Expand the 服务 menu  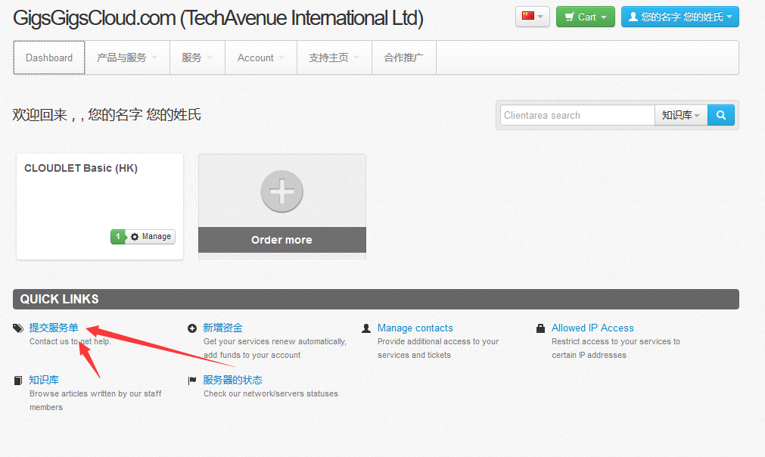pos(197,58)
